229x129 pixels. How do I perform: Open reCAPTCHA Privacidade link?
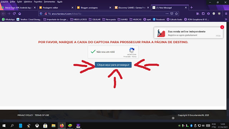[127, 57]
